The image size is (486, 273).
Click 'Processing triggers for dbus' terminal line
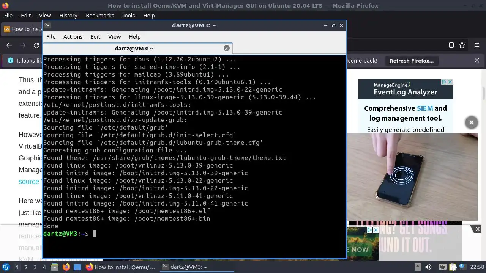click(x=140, y=59)
